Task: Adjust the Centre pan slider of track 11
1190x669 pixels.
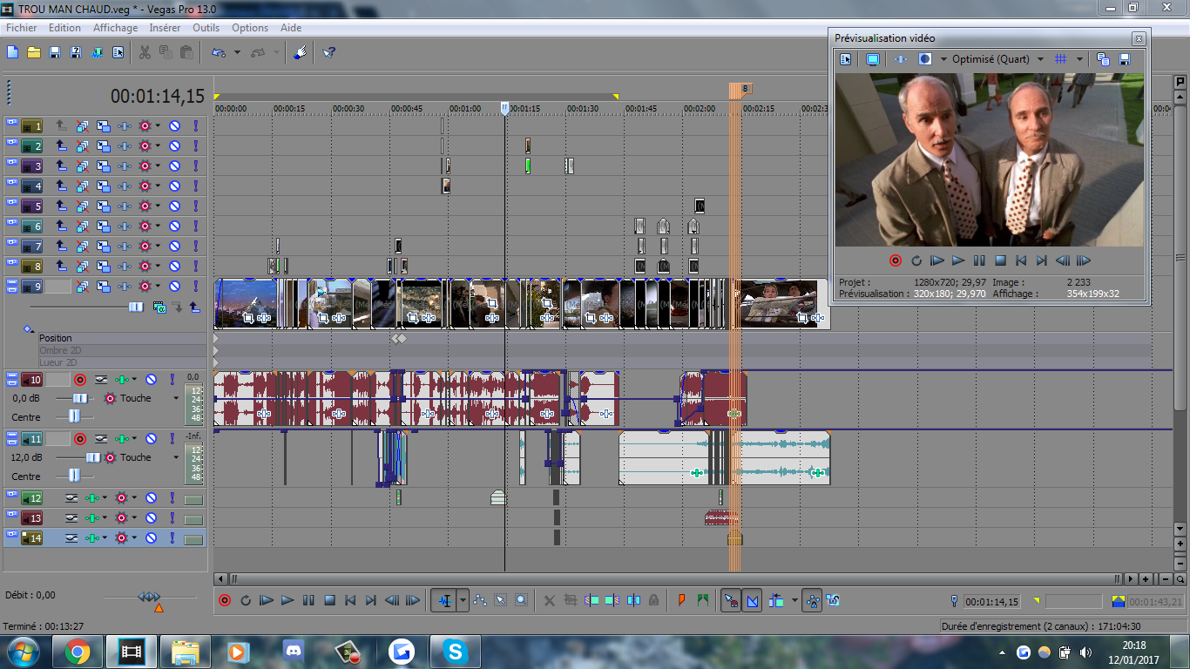Action: point(75,476)
